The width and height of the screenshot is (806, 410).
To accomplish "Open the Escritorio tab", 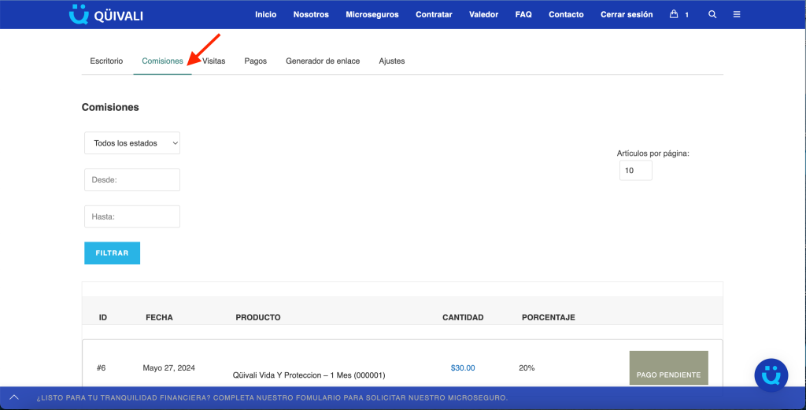I will 106,61.
